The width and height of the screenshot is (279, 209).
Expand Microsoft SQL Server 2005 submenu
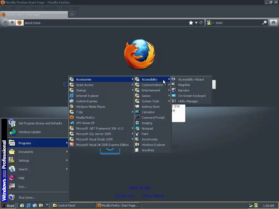click(101, 134)
